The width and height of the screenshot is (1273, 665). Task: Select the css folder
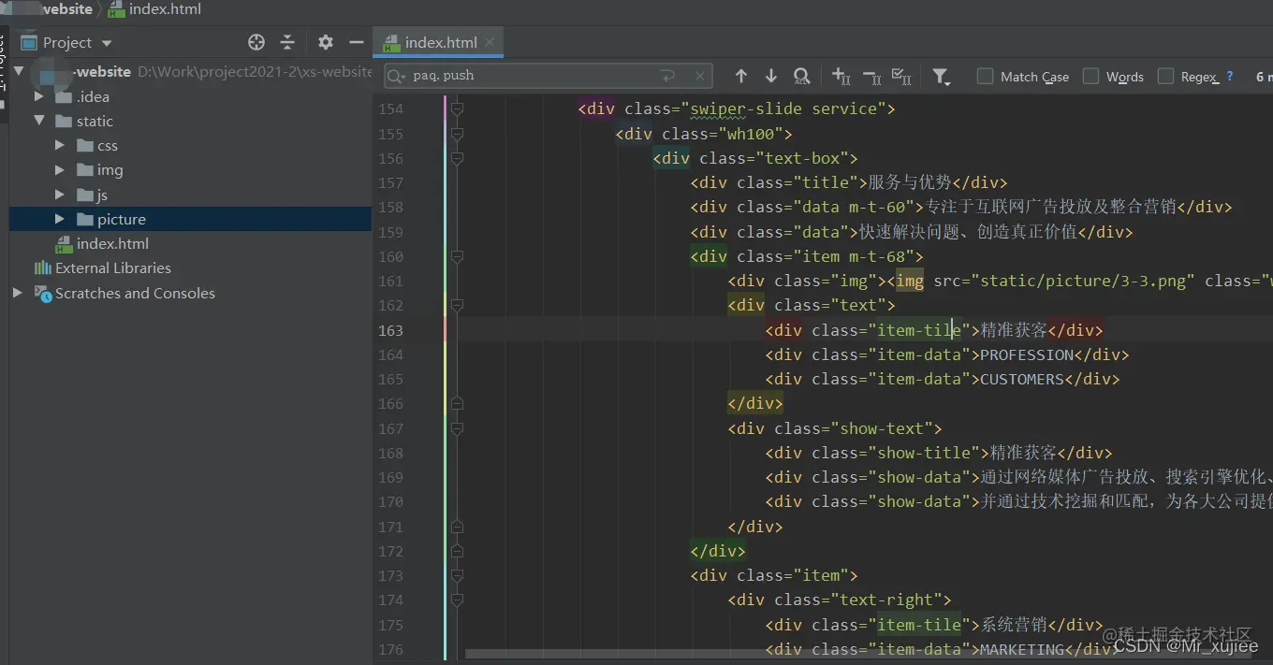(x=108, y=145)
